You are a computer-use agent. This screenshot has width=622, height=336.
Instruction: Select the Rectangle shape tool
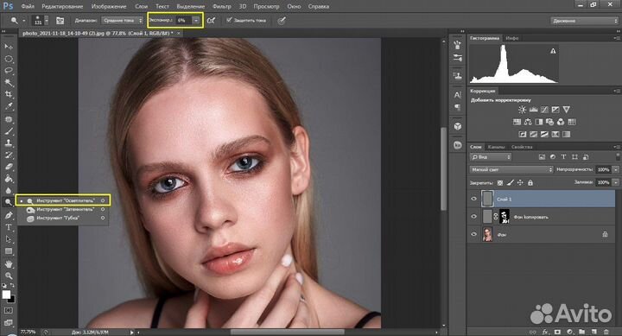pyautogui.click(x=9, y=251)
